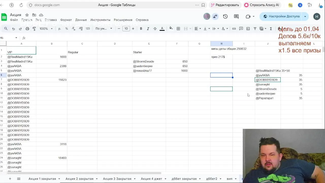Toggle bold formatting
Viewport: 325px width, 183px height.
(x=141, y=29)
